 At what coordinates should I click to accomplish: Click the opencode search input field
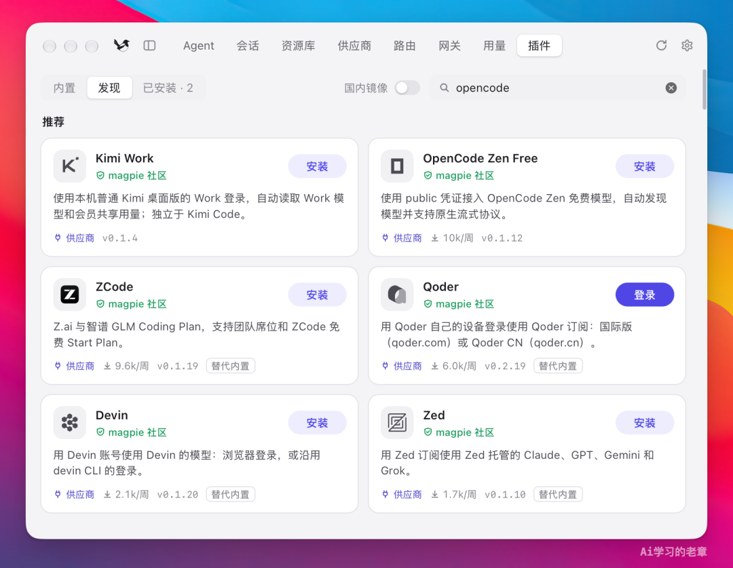click(x=557, y=88)
